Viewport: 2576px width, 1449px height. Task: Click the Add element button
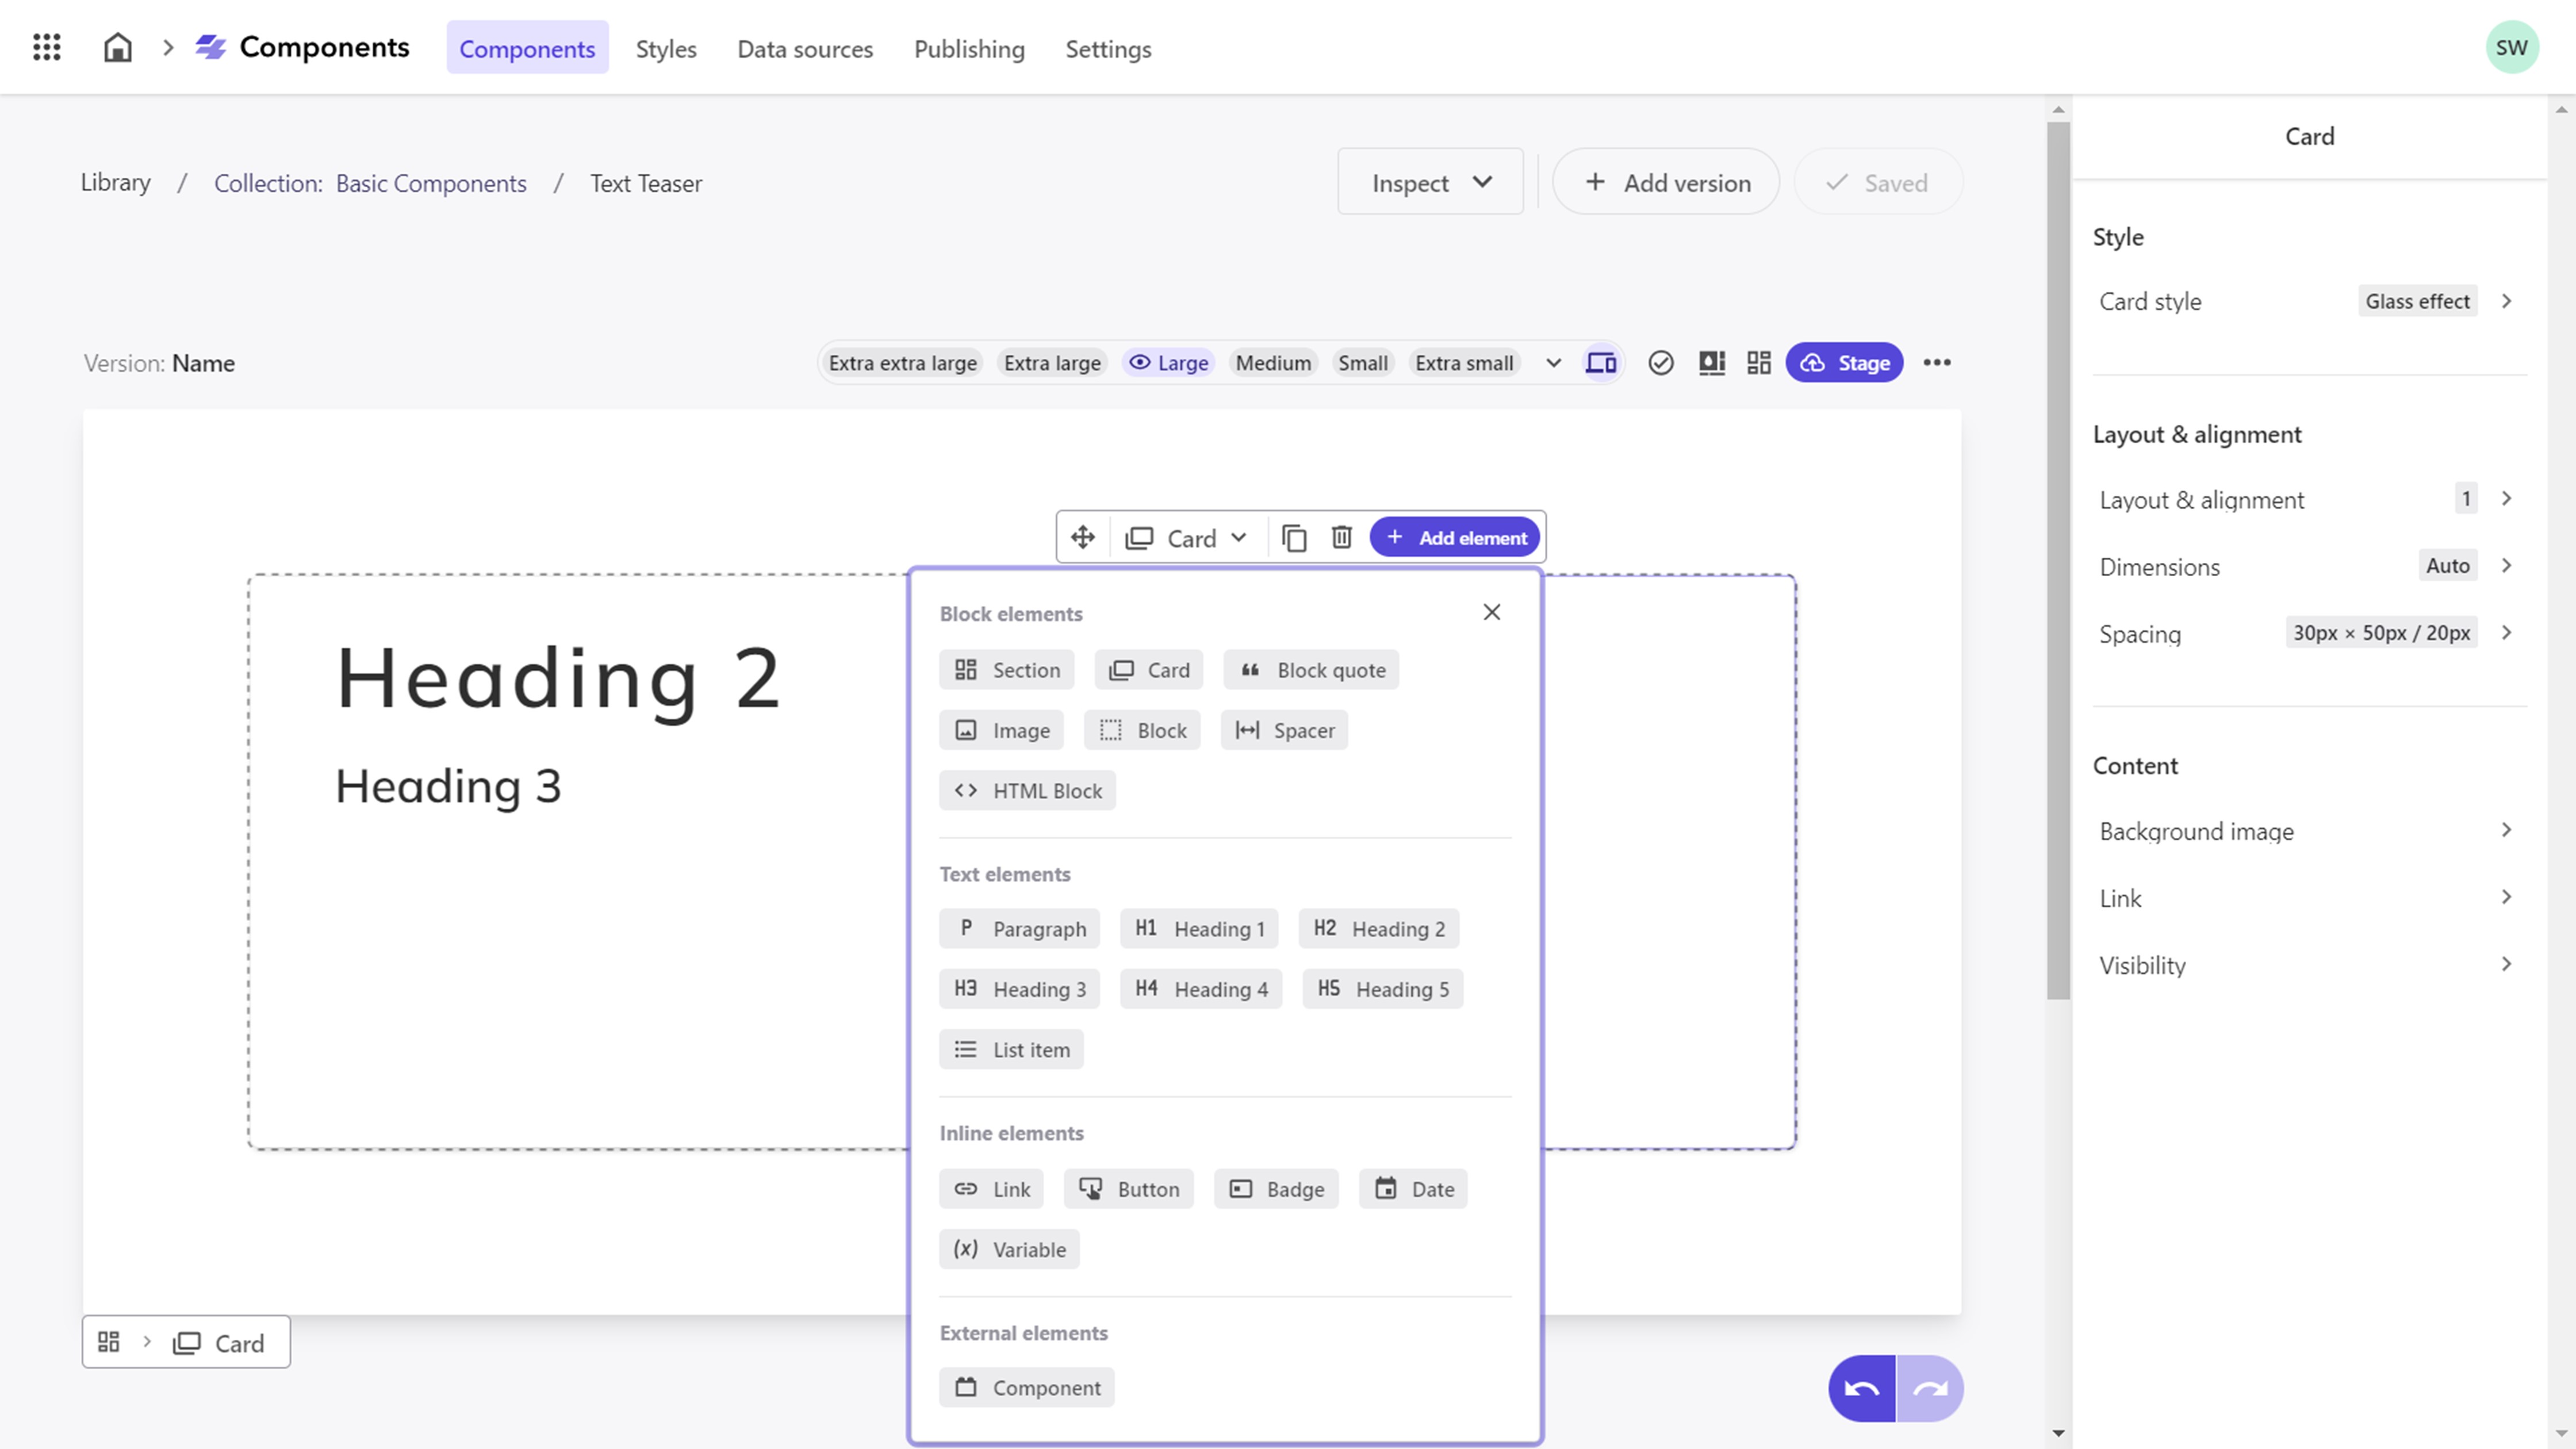1454,537
